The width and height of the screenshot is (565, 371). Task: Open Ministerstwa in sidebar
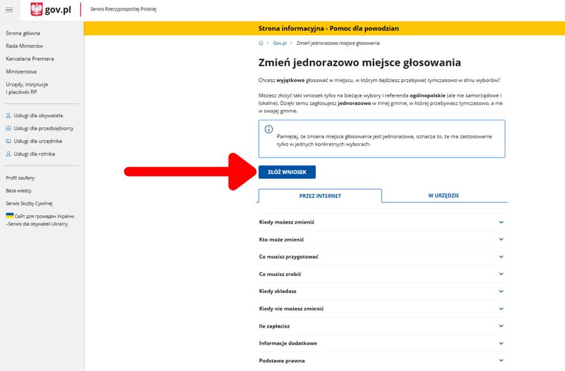point(21,72)
